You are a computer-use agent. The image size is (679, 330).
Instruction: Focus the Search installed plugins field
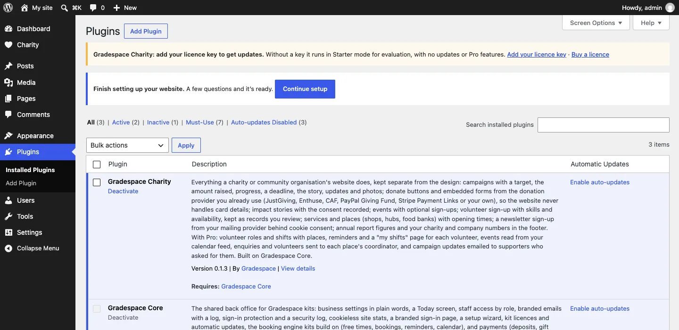(604, 125)
